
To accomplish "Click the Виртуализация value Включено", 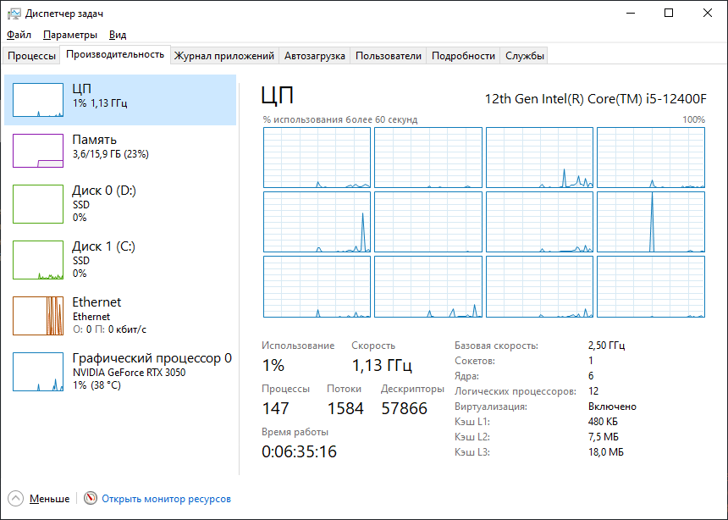I will [x=612, y=407].
